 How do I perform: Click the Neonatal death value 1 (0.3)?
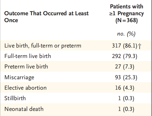[x=126, y=109]
